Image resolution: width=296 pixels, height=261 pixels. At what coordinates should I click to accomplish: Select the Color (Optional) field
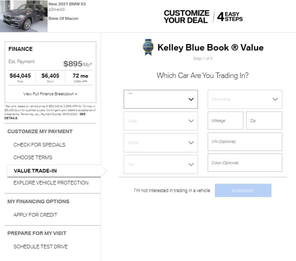click(245, 162)
